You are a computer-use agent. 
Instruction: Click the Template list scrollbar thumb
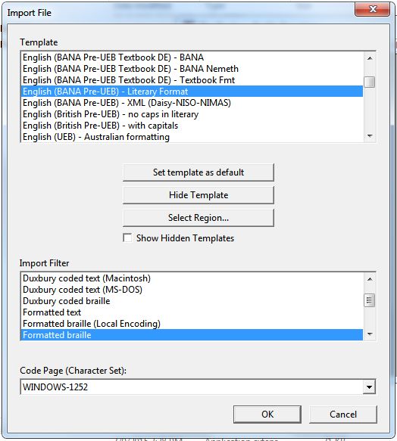(370, 82)
